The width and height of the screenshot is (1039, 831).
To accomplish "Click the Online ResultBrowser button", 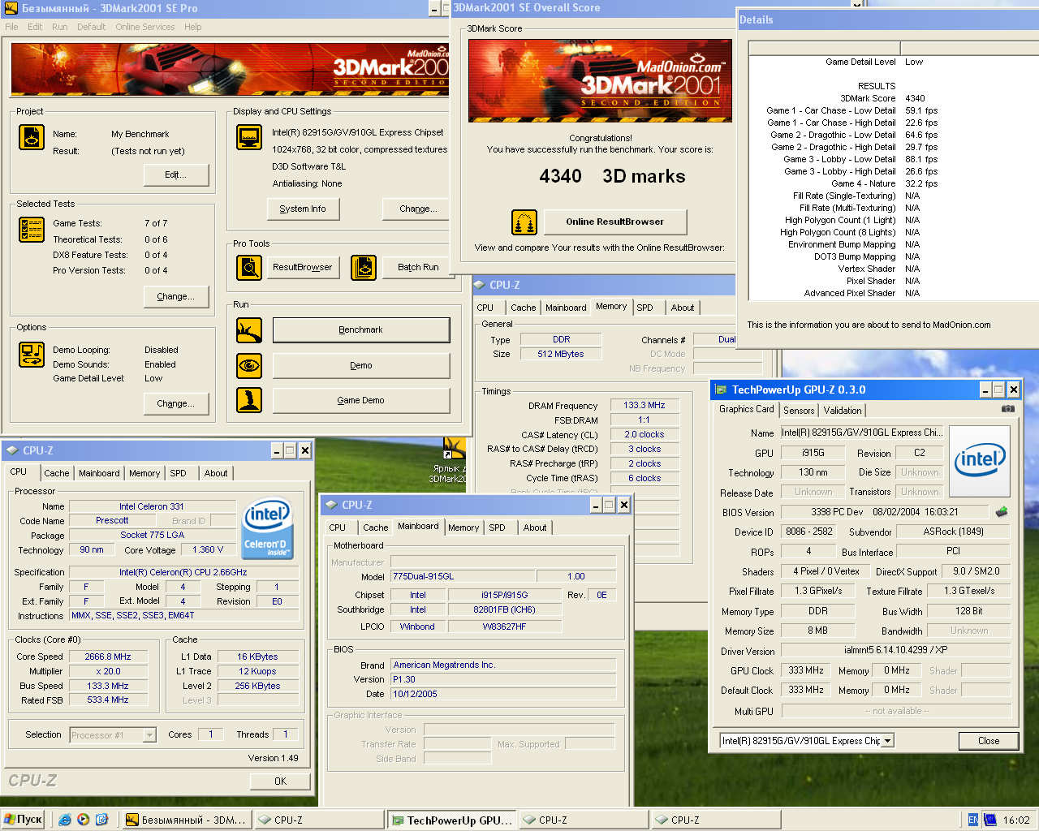I will (x=614, y=222).
